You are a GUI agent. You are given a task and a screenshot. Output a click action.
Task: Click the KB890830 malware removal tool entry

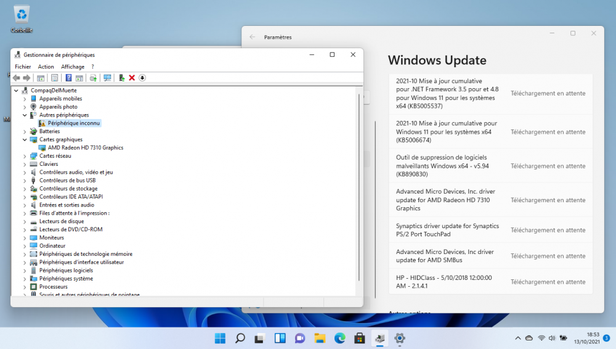click(491, 166)
